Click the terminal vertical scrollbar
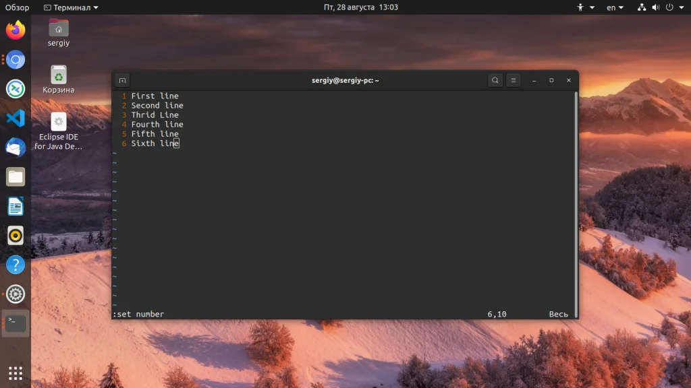 576,205
